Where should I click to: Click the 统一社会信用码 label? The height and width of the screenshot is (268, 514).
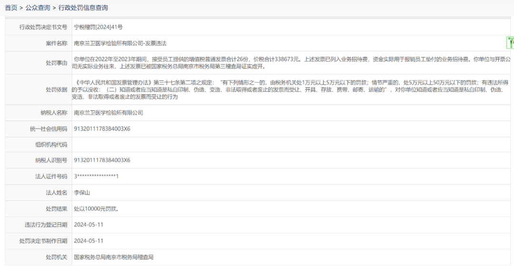pos(49,129)
